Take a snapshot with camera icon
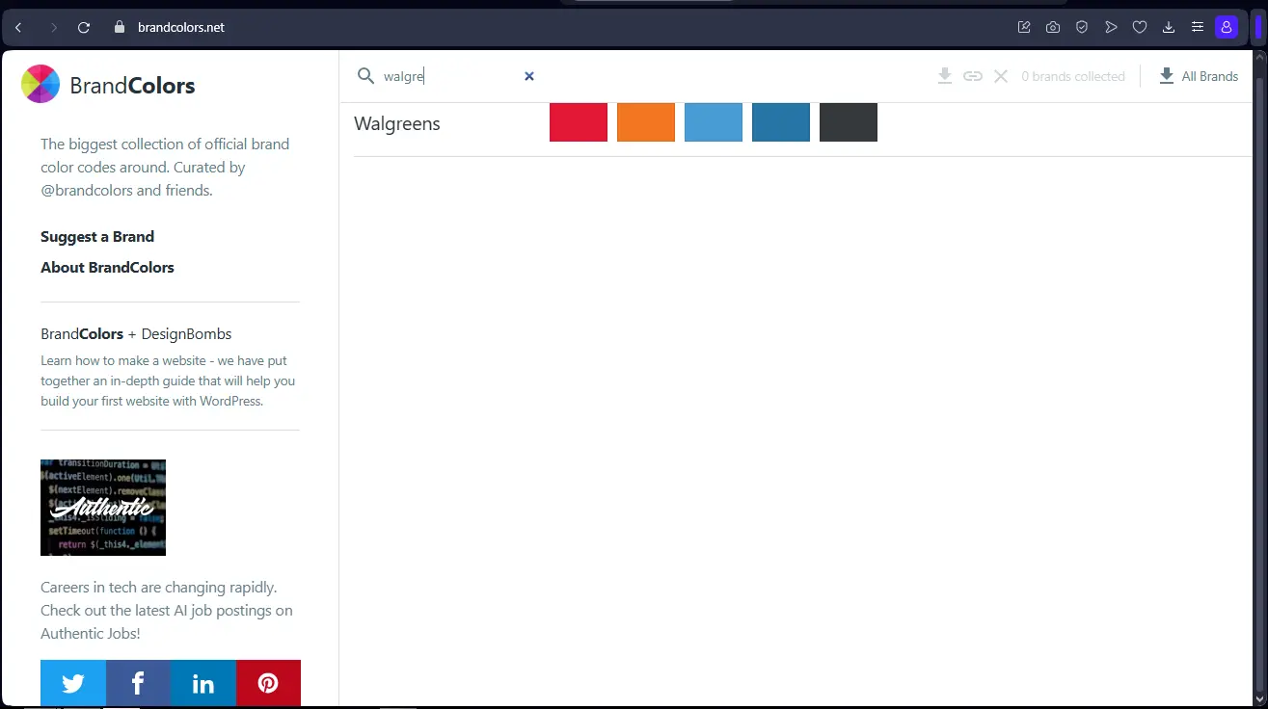Screen dimensions: 1268x709 pos(1053,27)
